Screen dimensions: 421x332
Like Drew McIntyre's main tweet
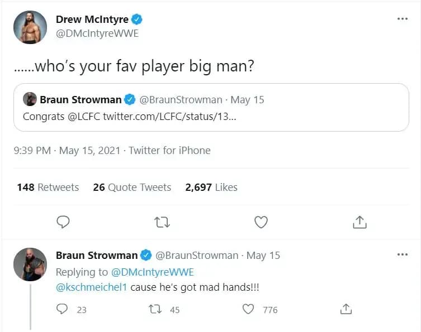(x=261, y=222)
